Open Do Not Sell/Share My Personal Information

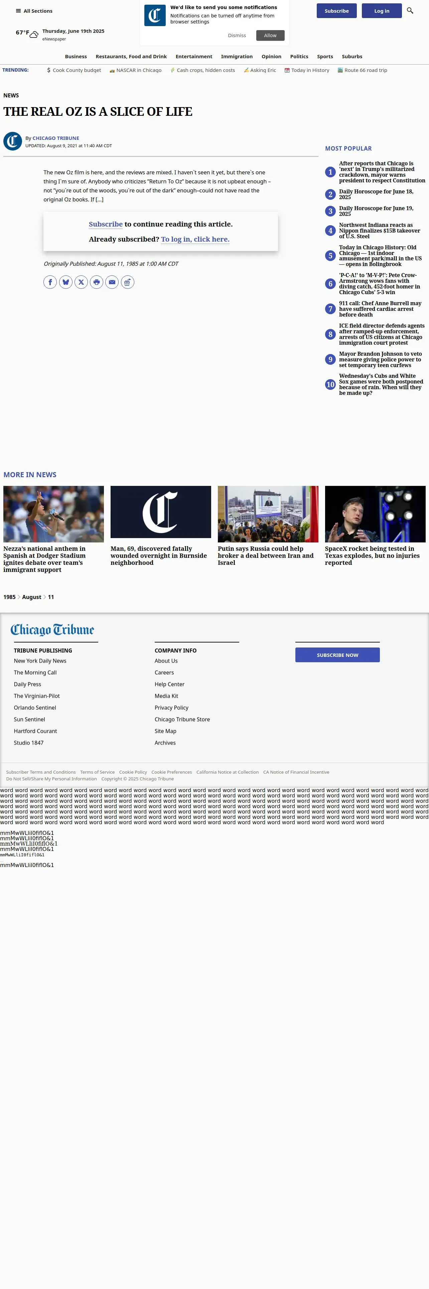point(51,779)
